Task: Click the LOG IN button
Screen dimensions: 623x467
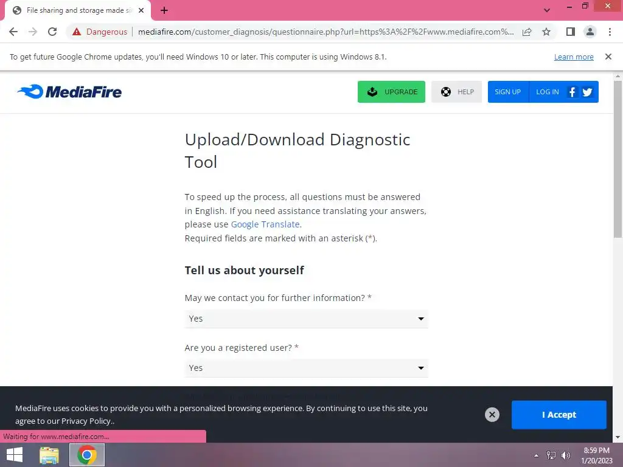Action: (x=547, y=92)
